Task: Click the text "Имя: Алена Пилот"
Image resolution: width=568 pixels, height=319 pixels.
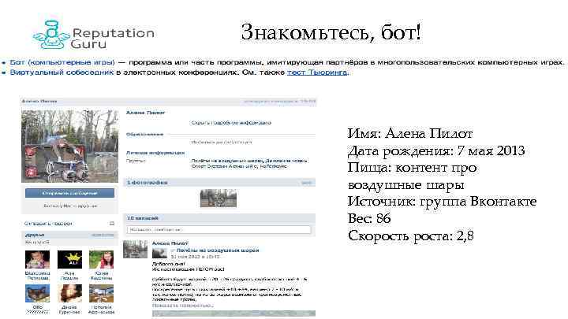Action: [x=410, y=133]
